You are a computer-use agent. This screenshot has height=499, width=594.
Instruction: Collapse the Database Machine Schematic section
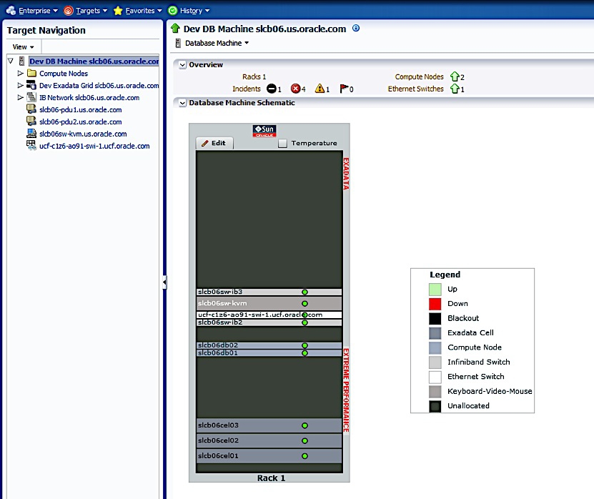pyautogui.click(x=183, y=103)
